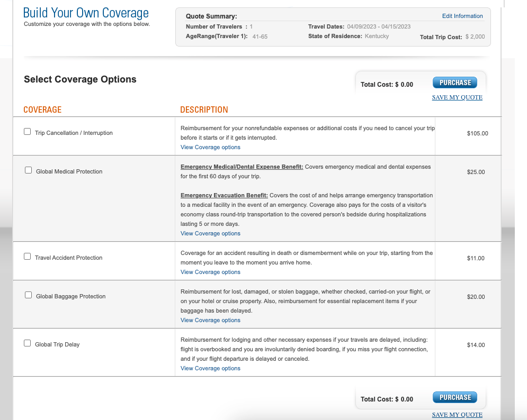The width and height of the screenshot is (527, 420).
Task: Click the Build Your Own Coverage heading
Action: [85, 13]
